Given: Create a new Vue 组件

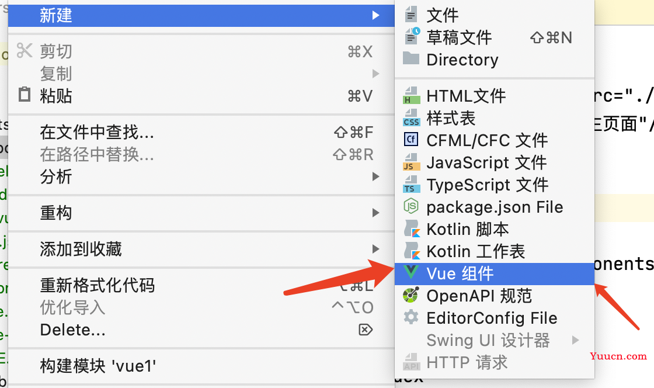Looking at the screenshot, I should pos(495,273).
